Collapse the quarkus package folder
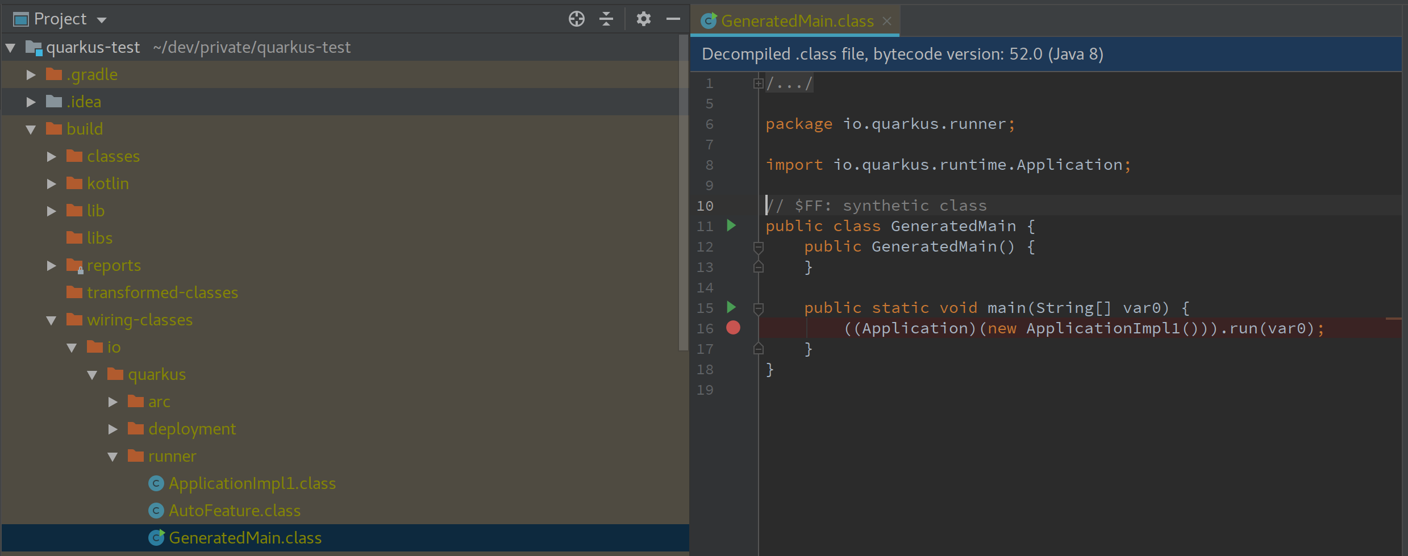 (x=93, y=375)
